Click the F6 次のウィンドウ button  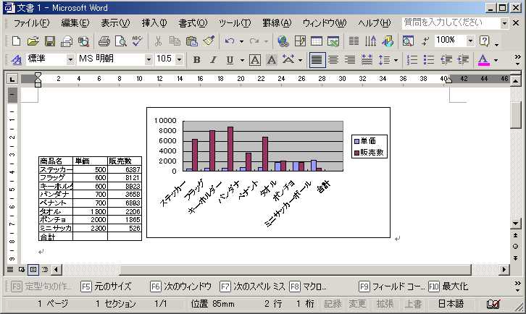[x=181, y=287]
